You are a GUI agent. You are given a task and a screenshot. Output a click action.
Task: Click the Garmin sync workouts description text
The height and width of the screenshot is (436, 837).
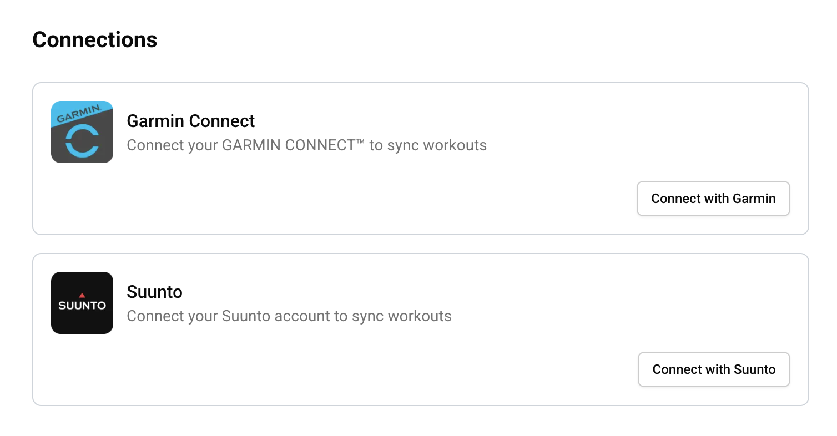[306, 145]
